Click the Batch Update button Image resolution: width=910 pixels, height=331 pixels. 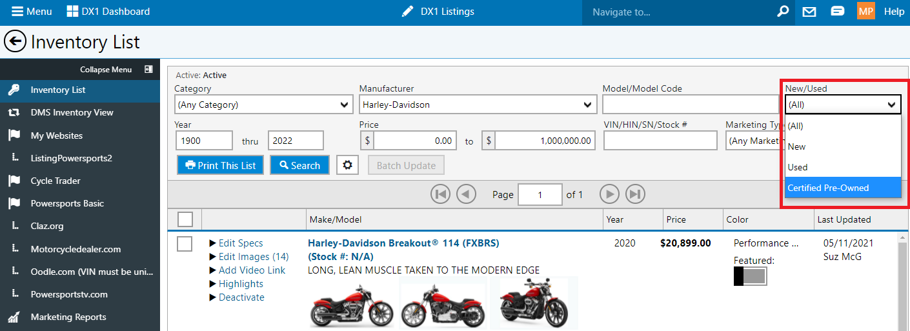click(406, 165)
